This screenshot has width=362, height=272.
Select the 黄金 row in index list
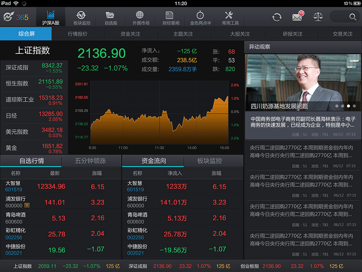(x=34, y=148)
